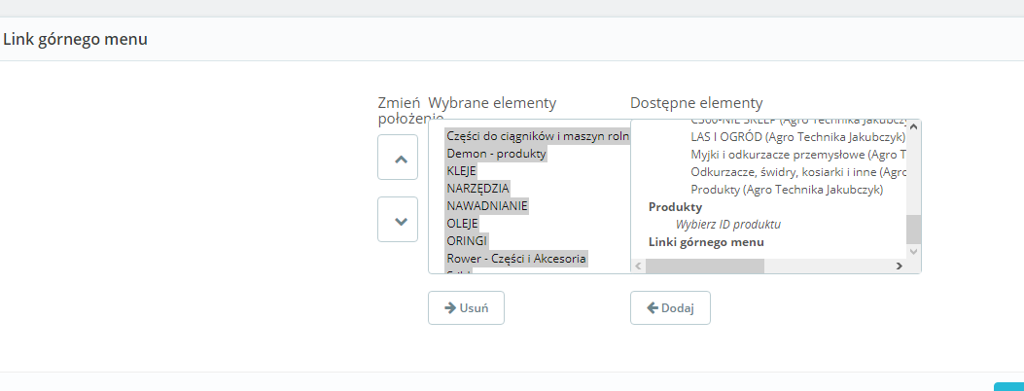The image size is (1024, 391).
Task: Select 'Demon - produkty' in selected list
Action: [x=497, y=154]
